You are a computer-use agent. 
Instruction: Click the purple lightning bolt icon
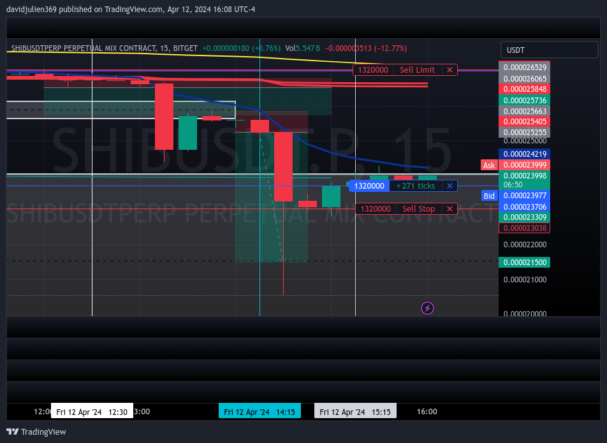[x=427, y=309]
